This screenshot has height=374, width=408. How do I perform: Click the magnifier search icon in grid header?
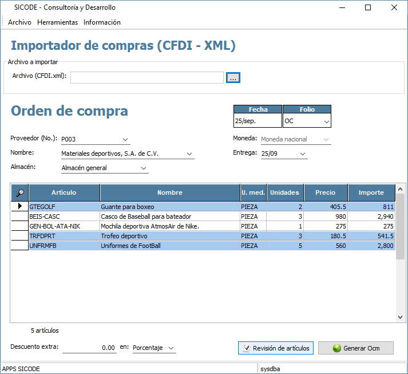point(20,193)
